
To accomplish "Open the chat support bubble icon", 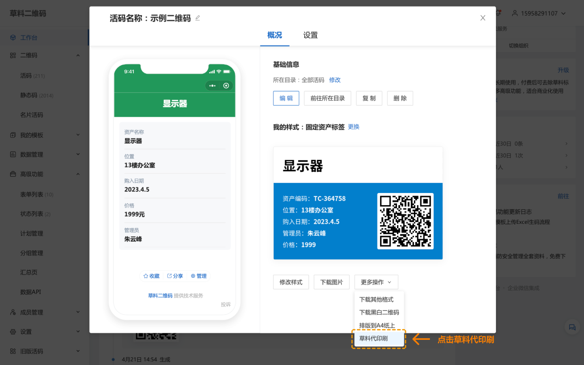I will pyautogui.click(x=572, y=327).
